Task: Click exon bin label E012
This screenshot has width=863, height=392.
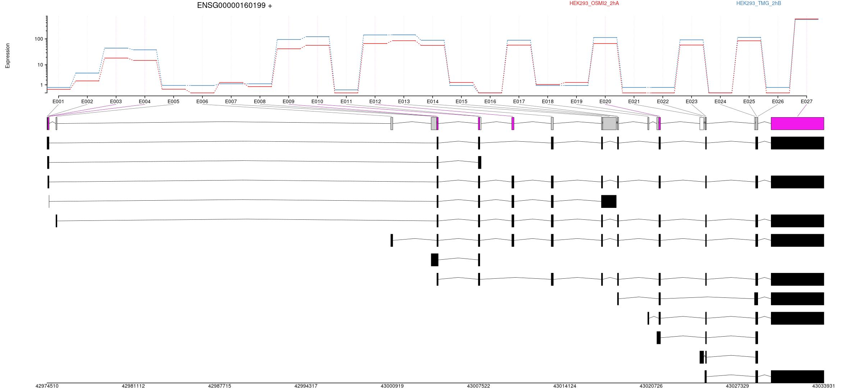Action: click(x=375, y=101)
